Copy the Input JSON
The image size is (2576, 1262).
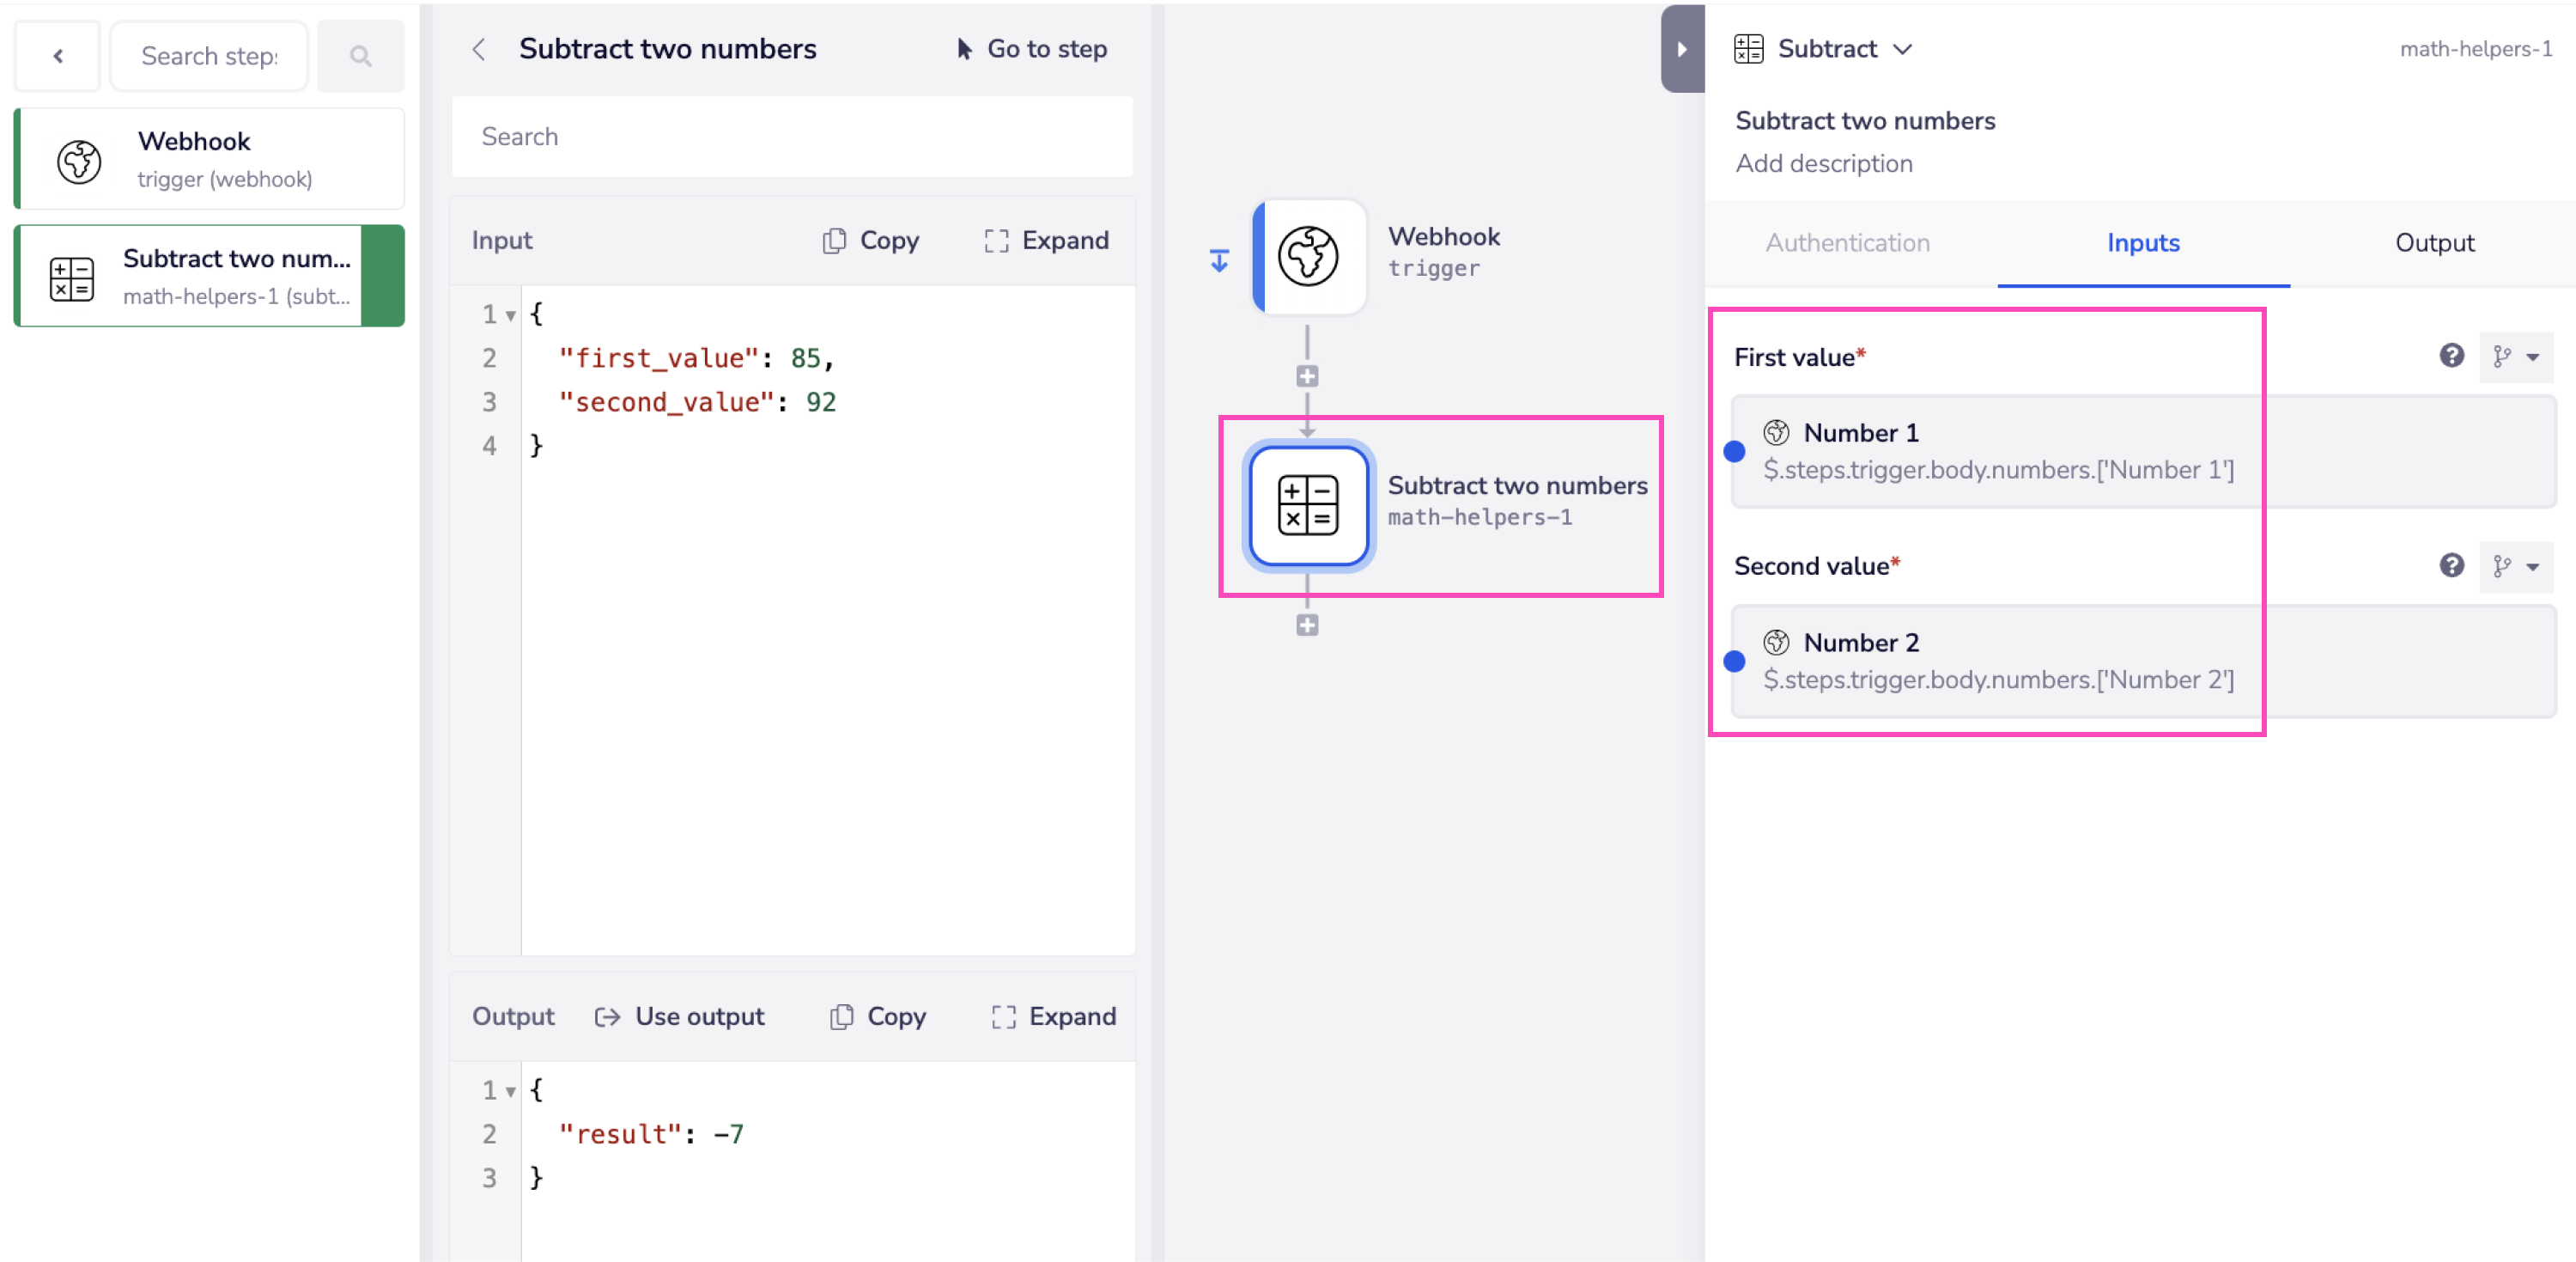pos(871,241)
